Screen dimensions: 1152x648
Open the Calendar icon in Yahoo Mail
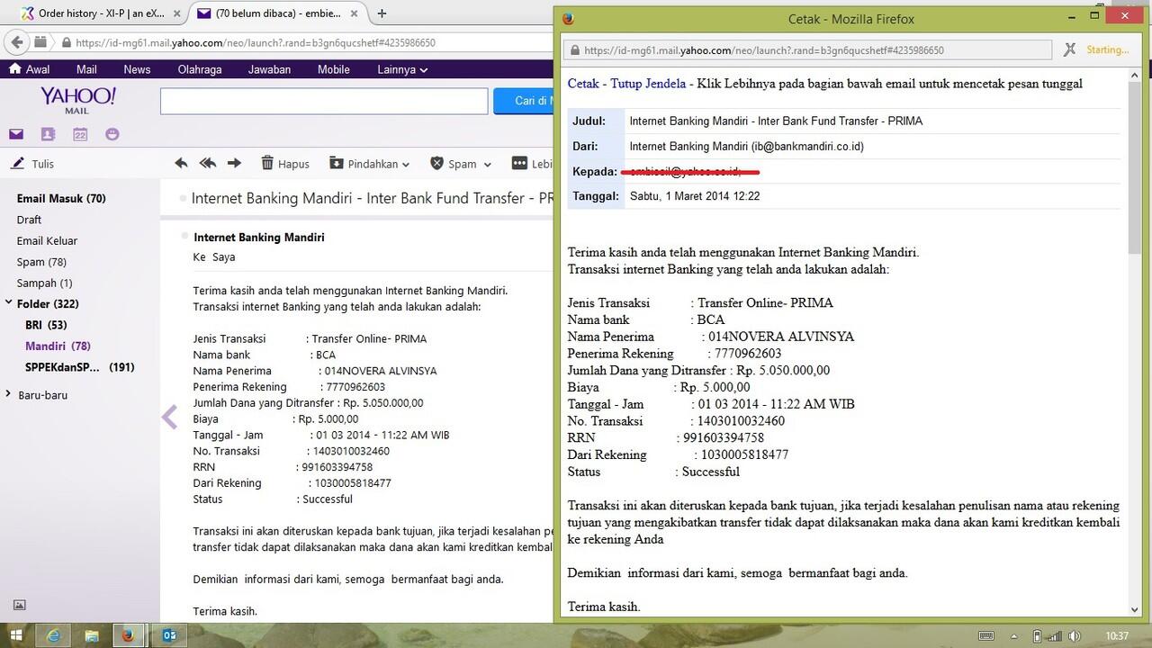click(x=80, y=134)
